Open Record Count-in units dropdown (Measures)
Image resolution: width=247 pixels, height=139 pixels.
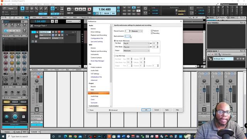point(137,31)
